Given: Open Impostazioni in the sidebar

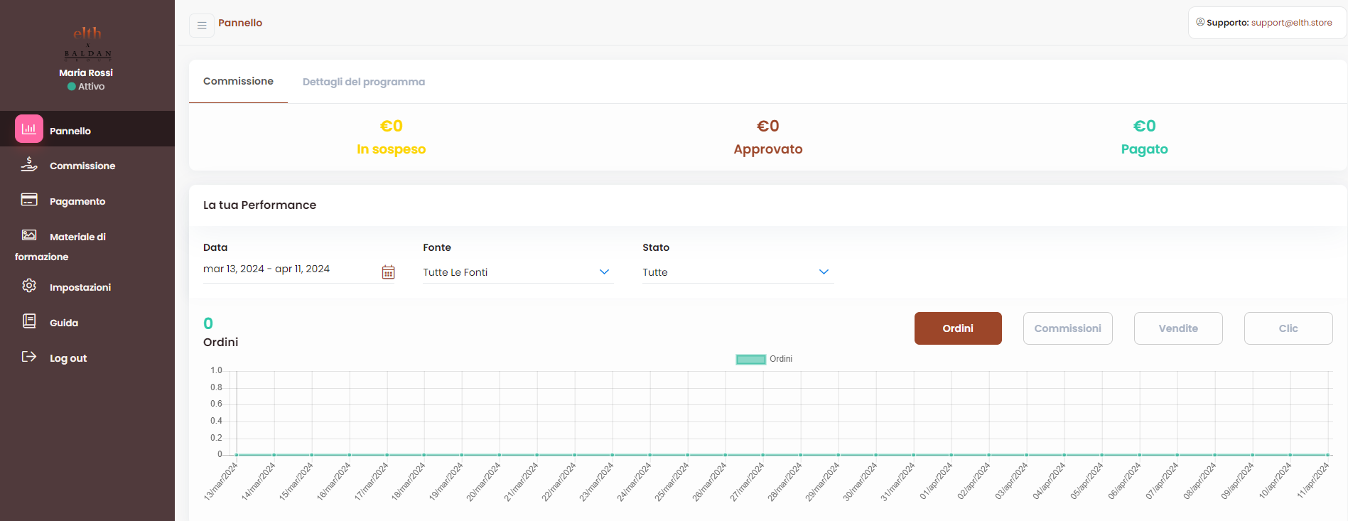Looking at the screenshot, I should pos(87,286).
